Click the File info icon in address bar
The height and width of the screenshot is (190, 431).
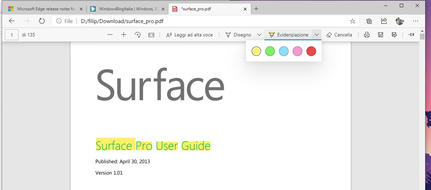pyautogui.click(x=59, y=21)
